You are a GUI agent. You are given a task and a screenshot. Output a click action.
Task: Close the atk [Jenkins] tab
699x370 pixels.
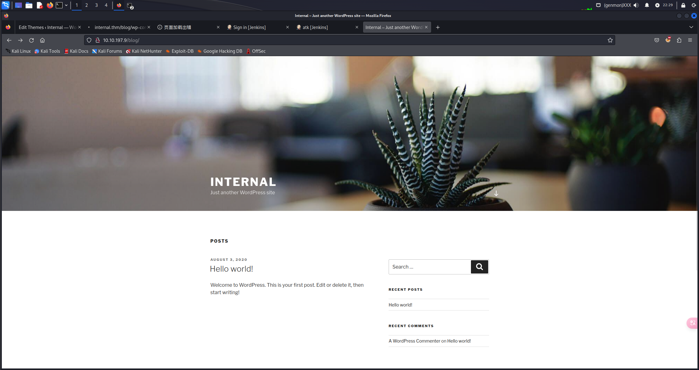click(357, 27)
